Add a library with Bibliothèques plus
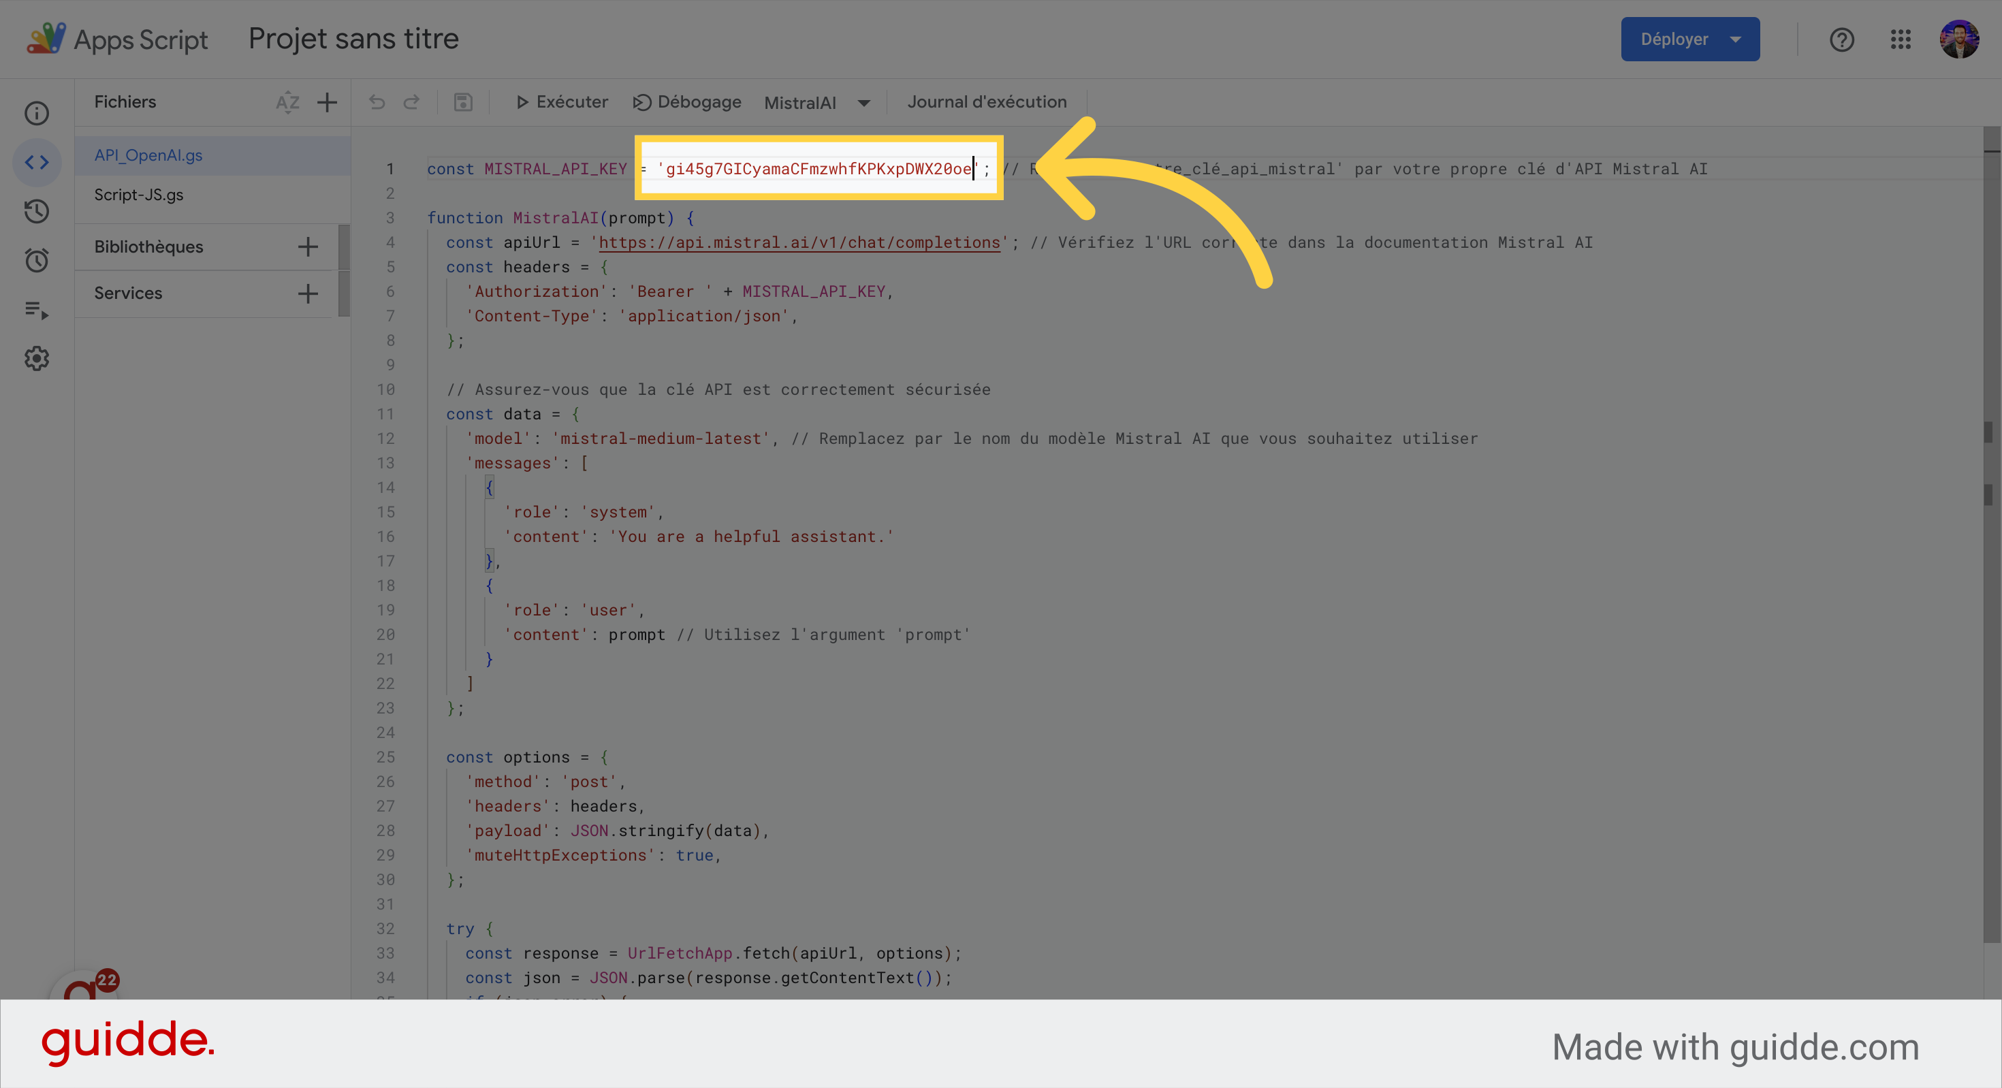Screen dimensions: 2002x1088 coord(308,247)
